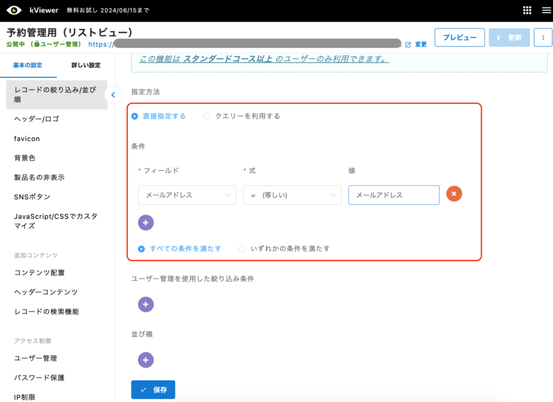The image size is (553, 402).
Task: Click inside the 値 input field
Action: pyautogui.click(x=394, y=194)
